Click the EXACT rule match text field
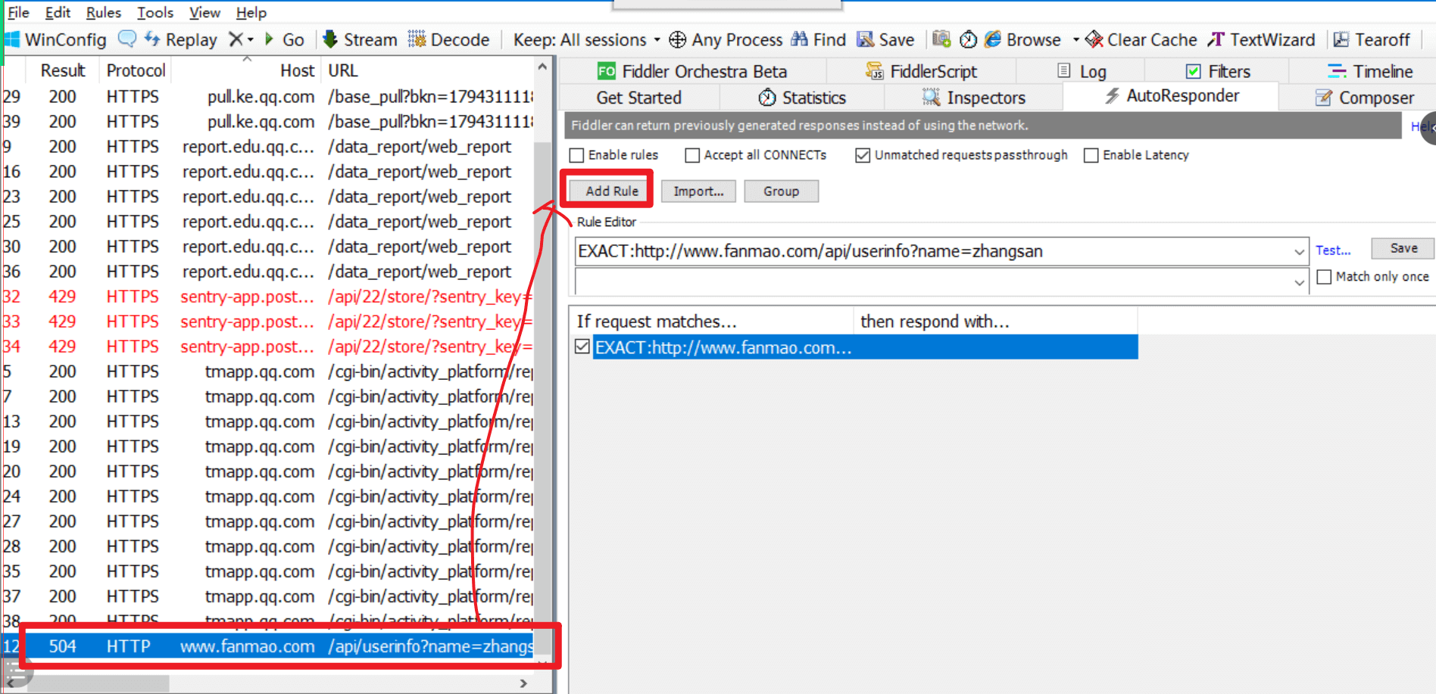Viewport: 1436px width, 694px height. 933,252
